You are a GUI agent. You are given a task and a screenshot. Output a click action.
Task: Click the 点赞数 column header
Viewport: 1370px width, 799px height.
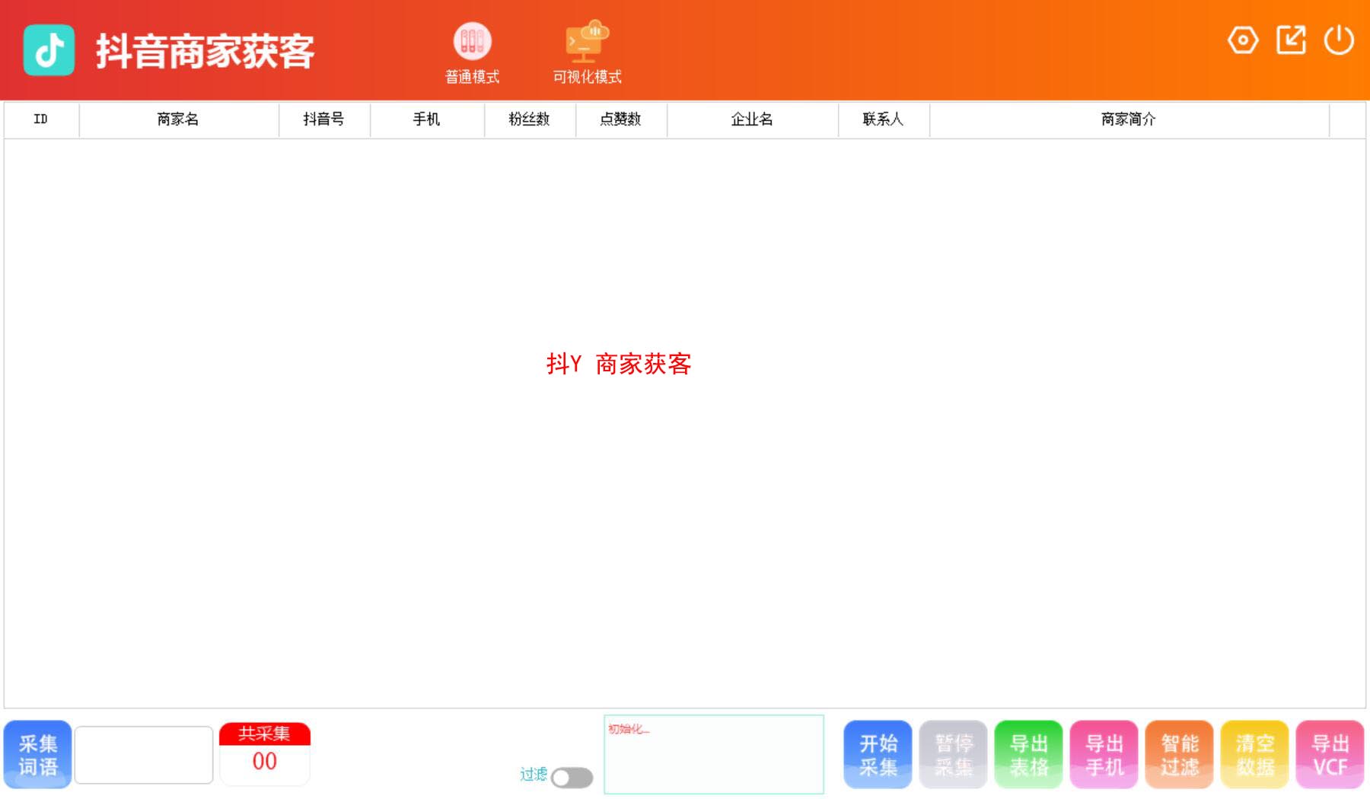(620, 119)
